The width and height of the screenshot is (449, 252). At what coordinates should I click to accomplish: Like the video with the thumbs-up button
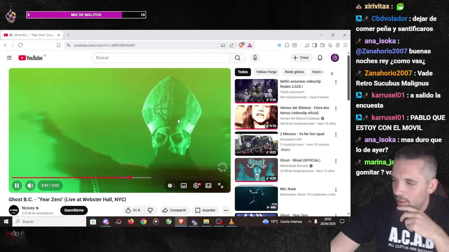tap(133, 210)
